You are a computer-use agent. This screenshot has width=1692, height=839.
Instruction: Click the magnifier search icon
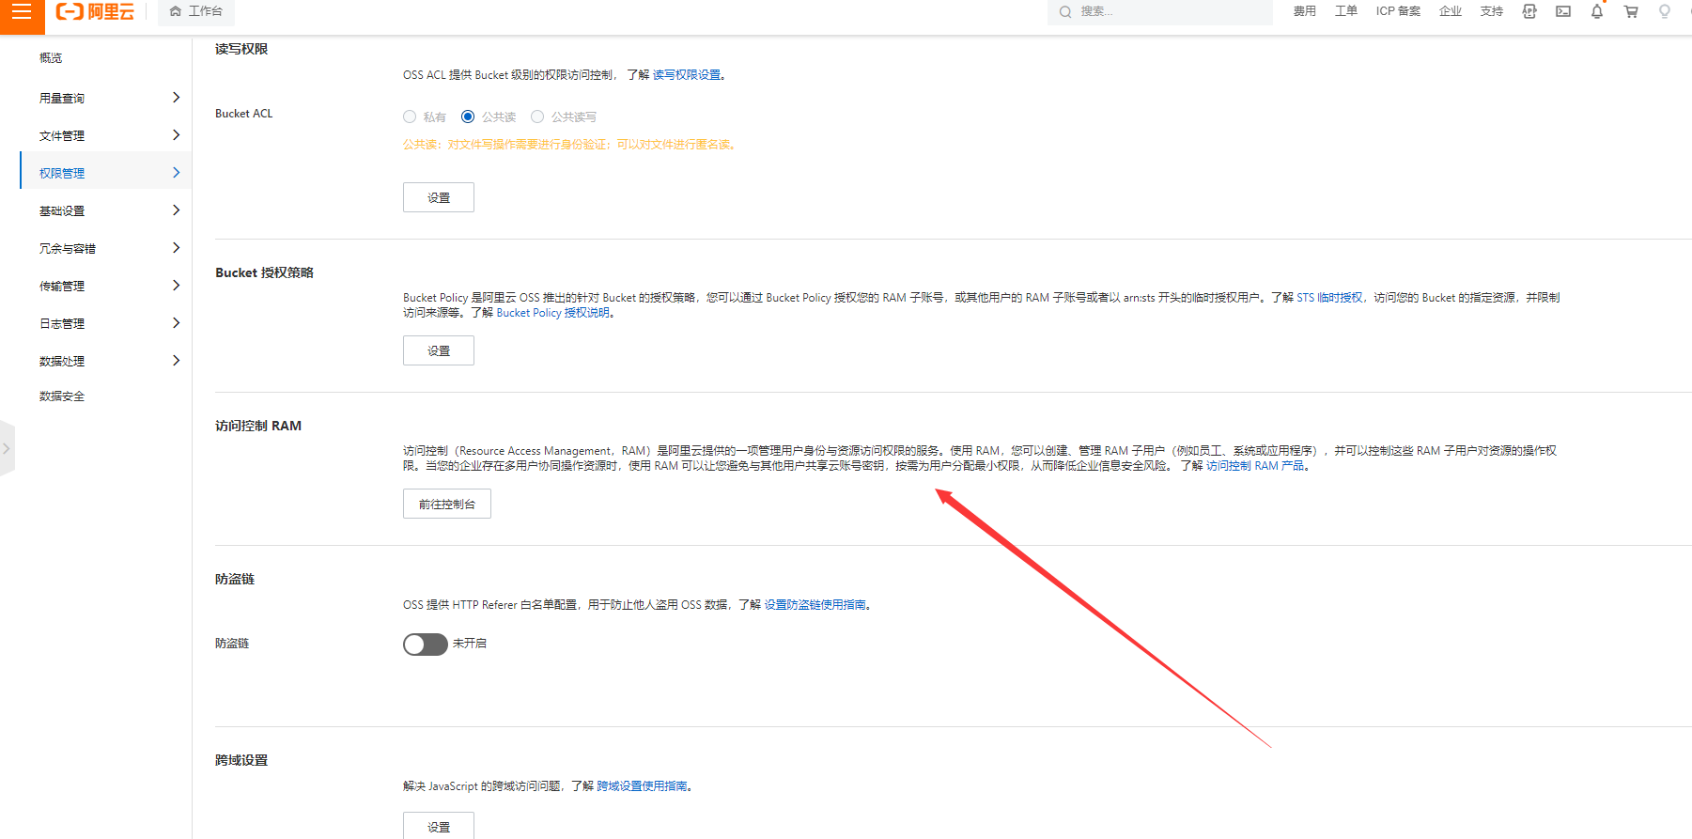tap(1065, 12)
